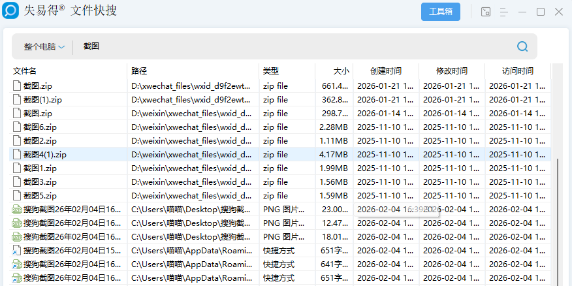
Task: Click the 类型 column header
Action: click(270, 71)
